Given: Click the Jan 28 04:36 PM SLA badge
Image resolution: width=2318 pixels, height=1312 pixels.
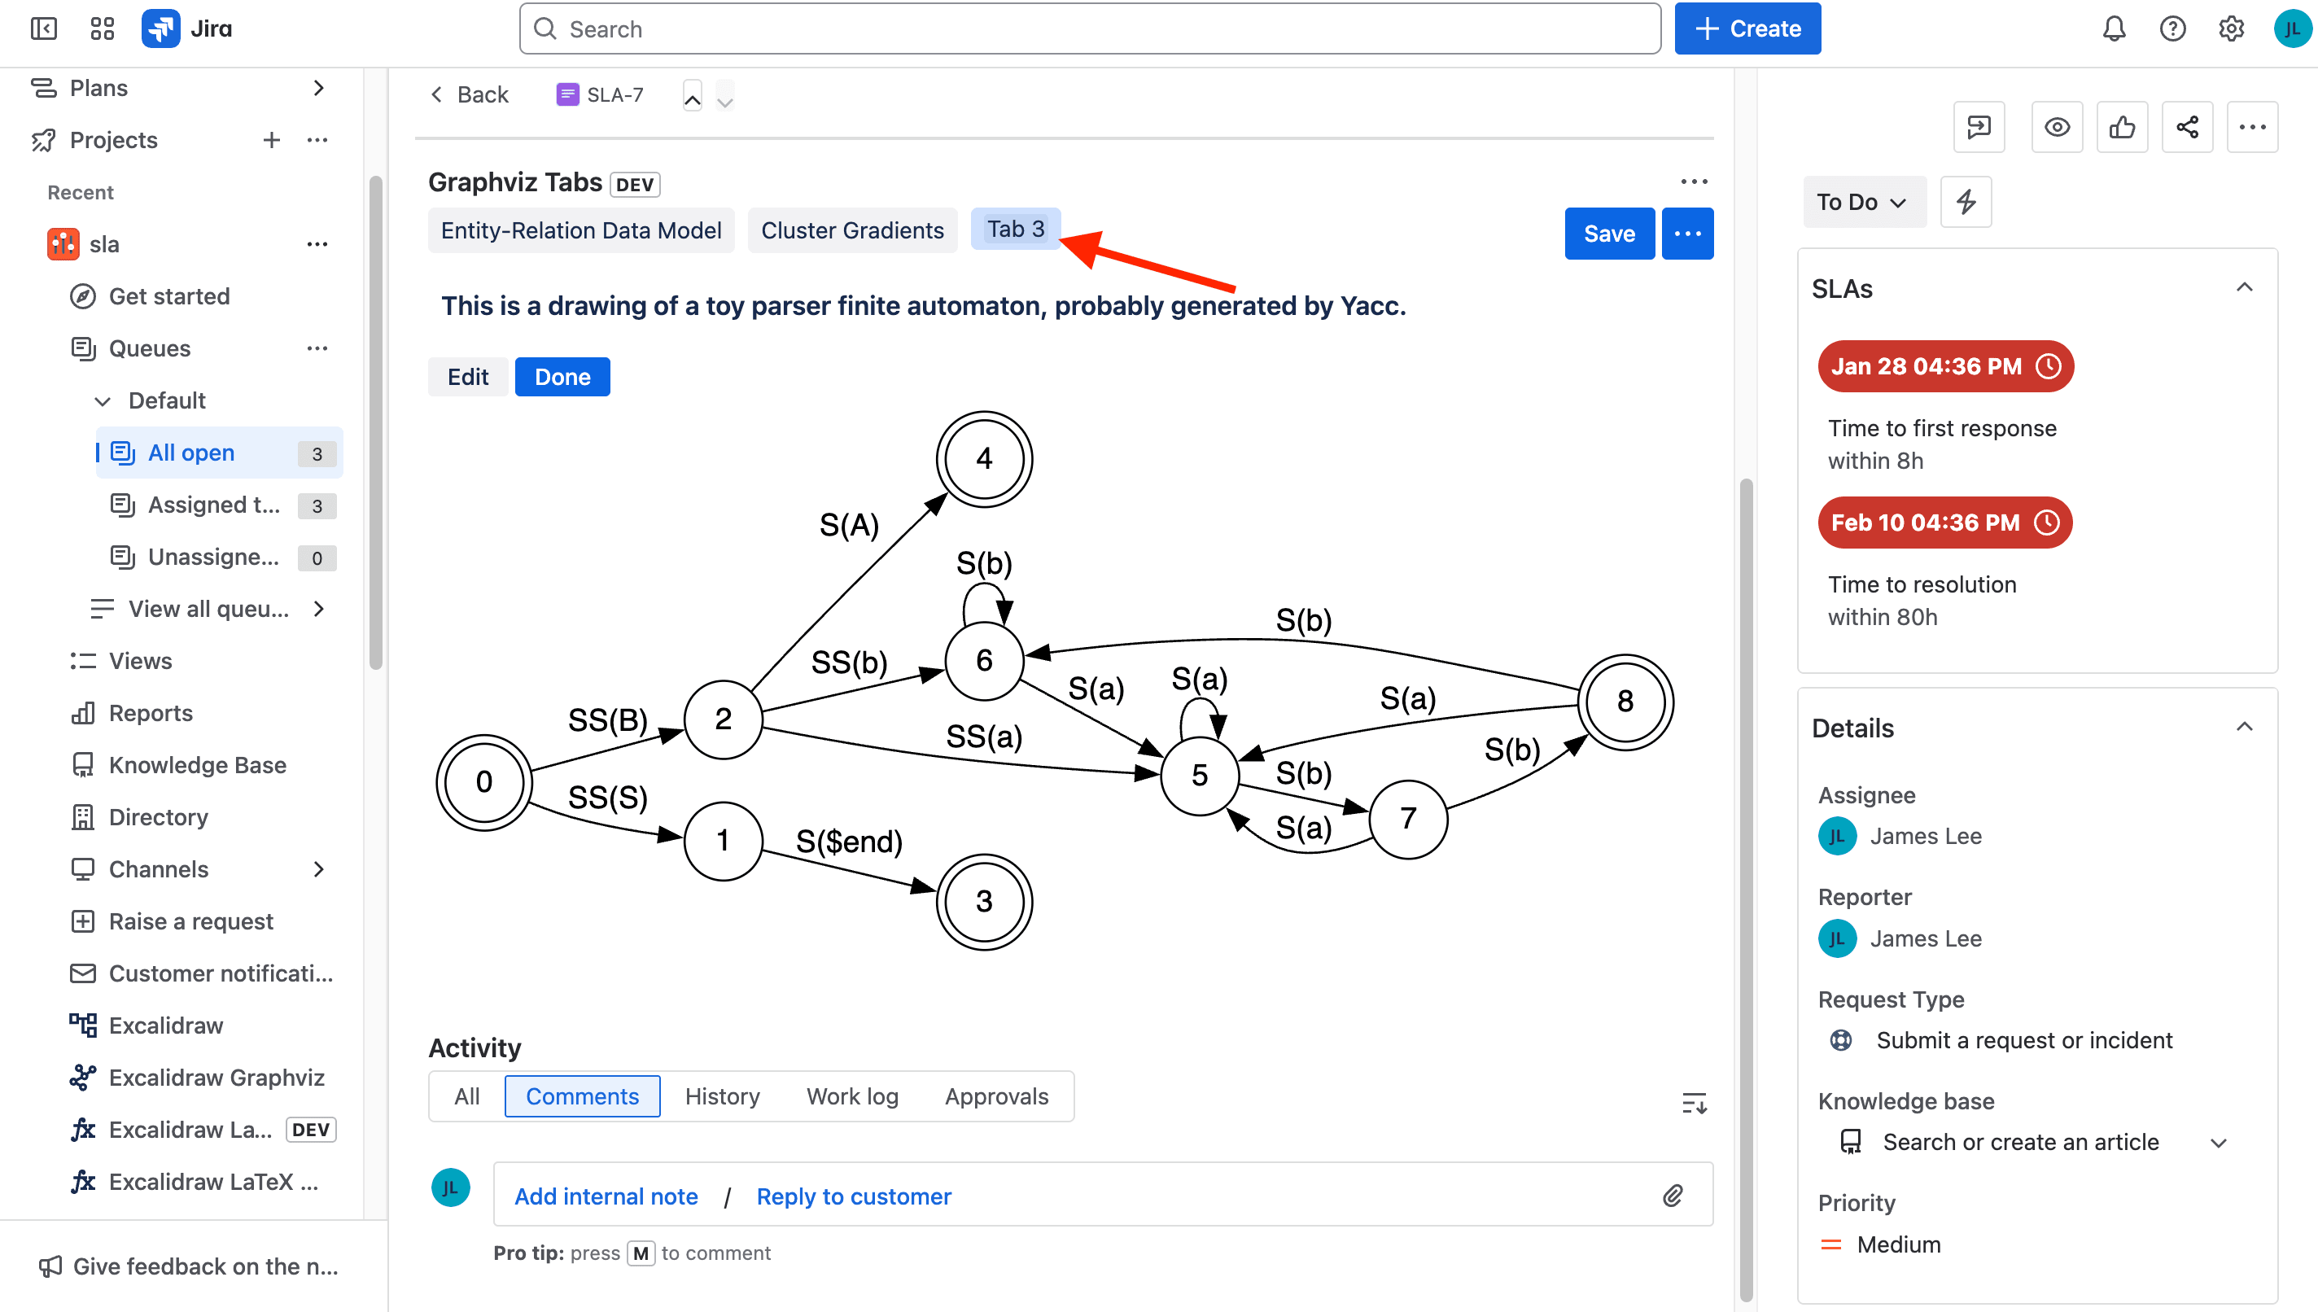Looking at the screenshot, I should (1945, 366).
